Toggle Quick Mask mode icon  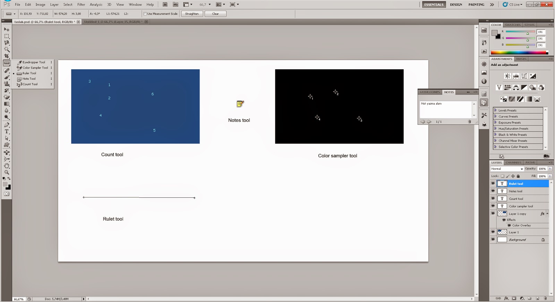tap(7, 194)
